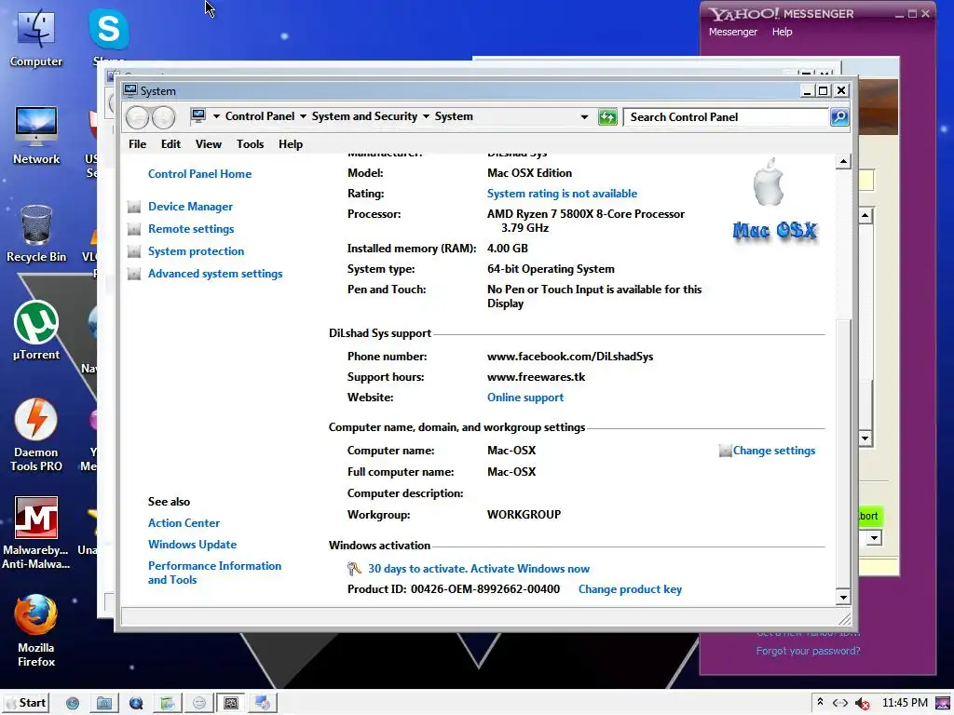Click the smiley messenger icon in taskbar
954x715 pixels.
pyautogui.click(x=199, y=704)
